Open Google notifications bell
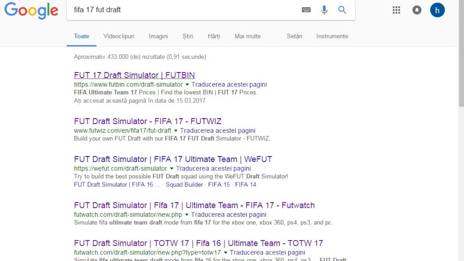This screenshot has height=261, width=464. point(417,10)
